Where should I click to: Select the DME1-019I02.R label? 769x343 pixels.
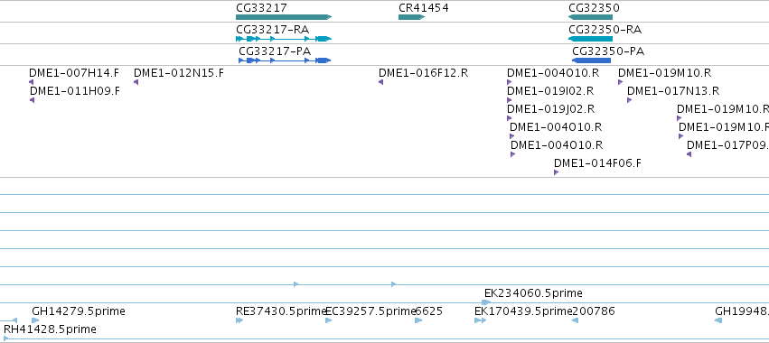click(550, 91)
